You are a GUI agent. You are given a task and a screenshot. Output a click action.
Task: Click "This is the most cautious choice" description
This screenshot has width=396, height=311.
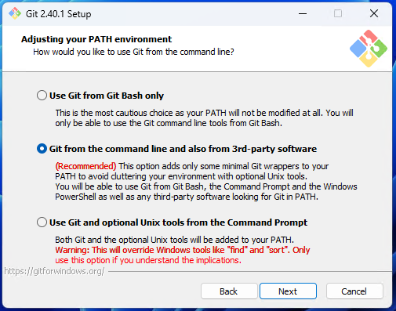click(x=204, y=118)
